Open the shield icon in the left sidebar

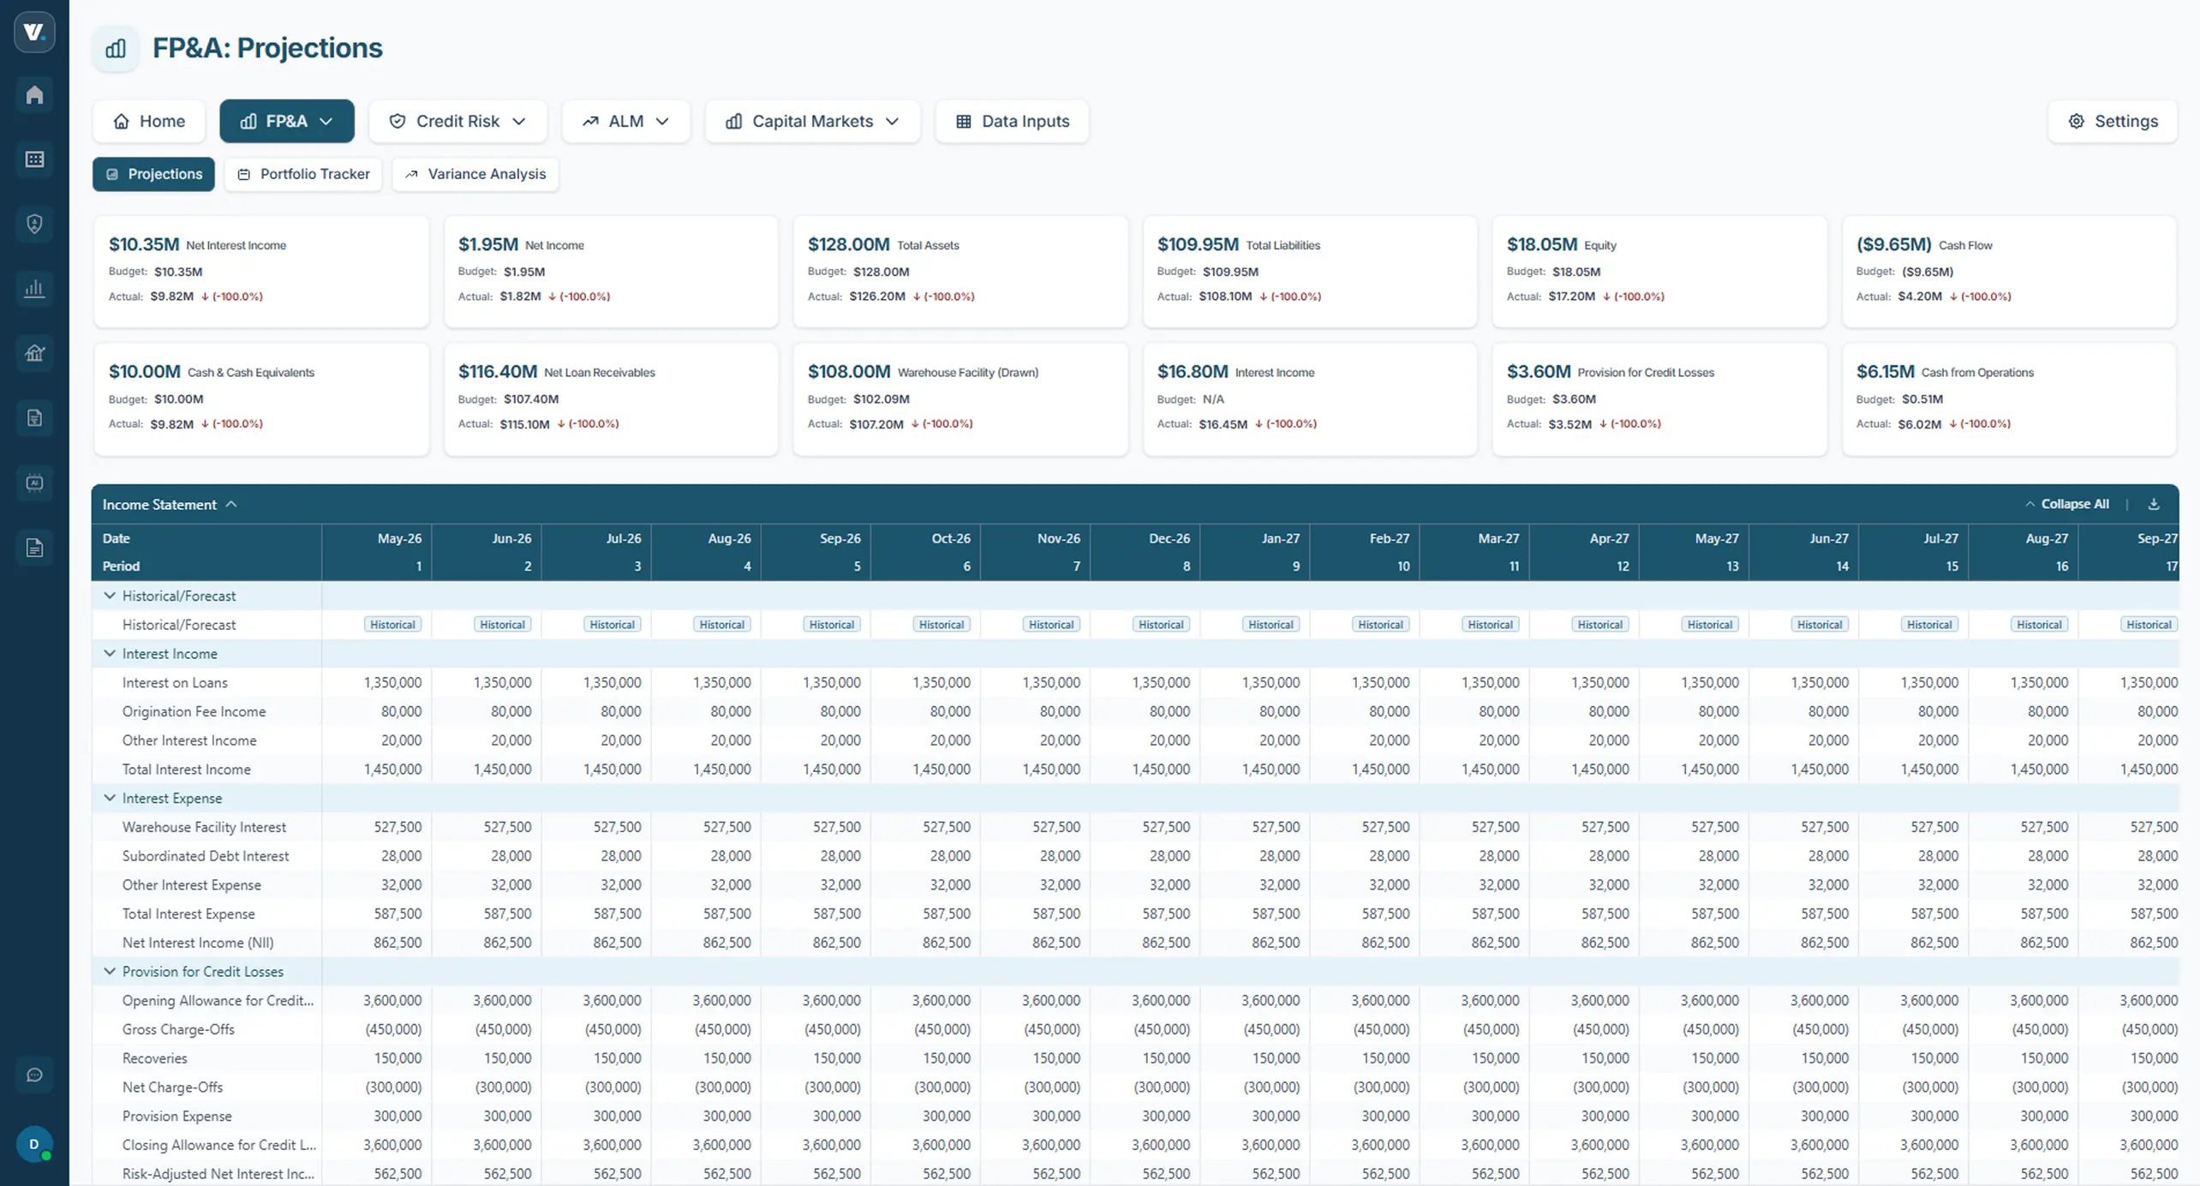click(34, 224)
